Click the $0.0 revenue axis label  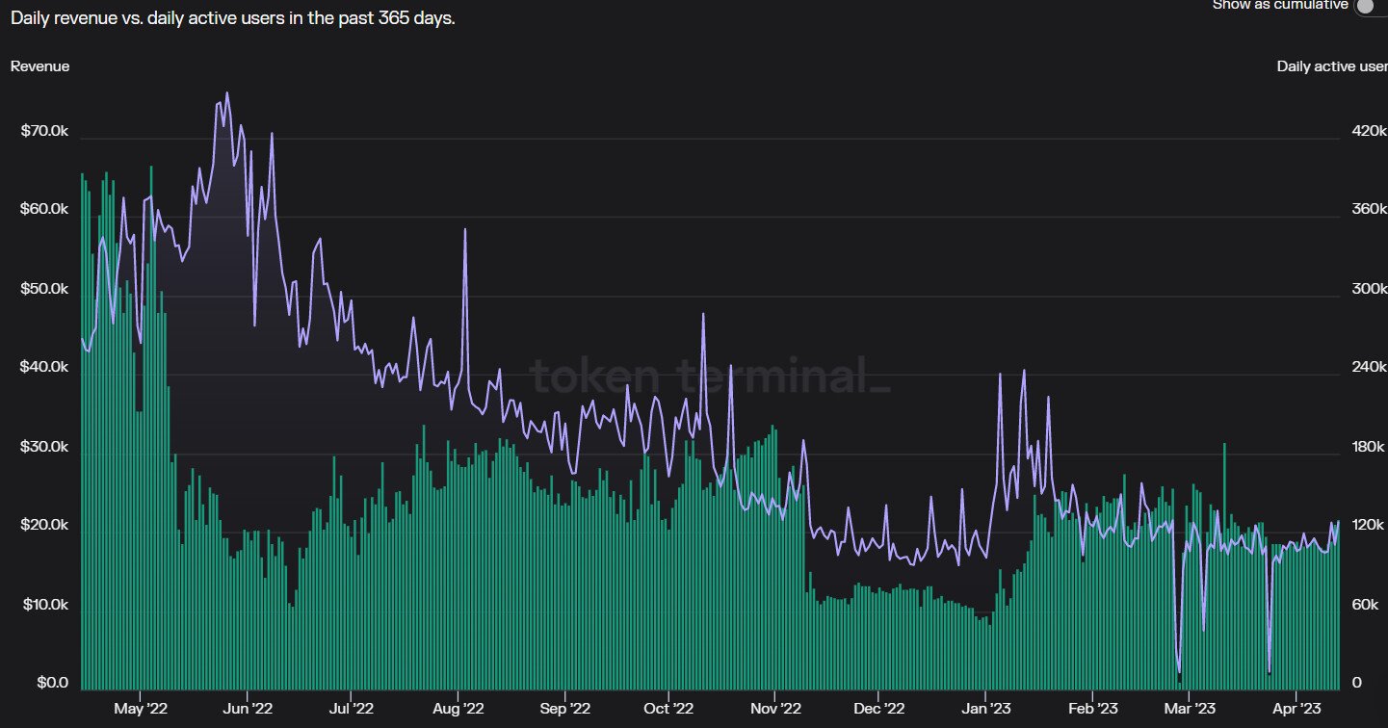click(53, 683)
